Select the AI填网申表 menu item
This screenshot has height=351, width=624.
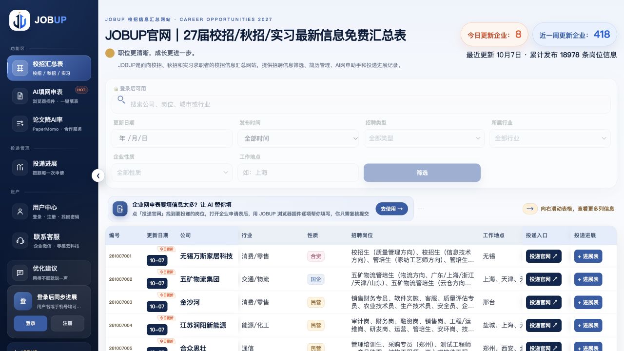pos(49,96)
